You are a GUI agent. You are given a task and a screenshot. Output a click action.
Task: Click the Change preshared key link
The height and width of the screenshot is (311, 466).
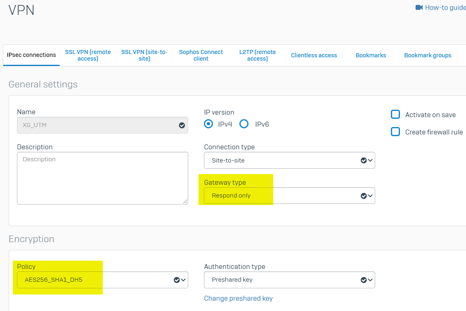pyautogui.click(x=238, y=298)
